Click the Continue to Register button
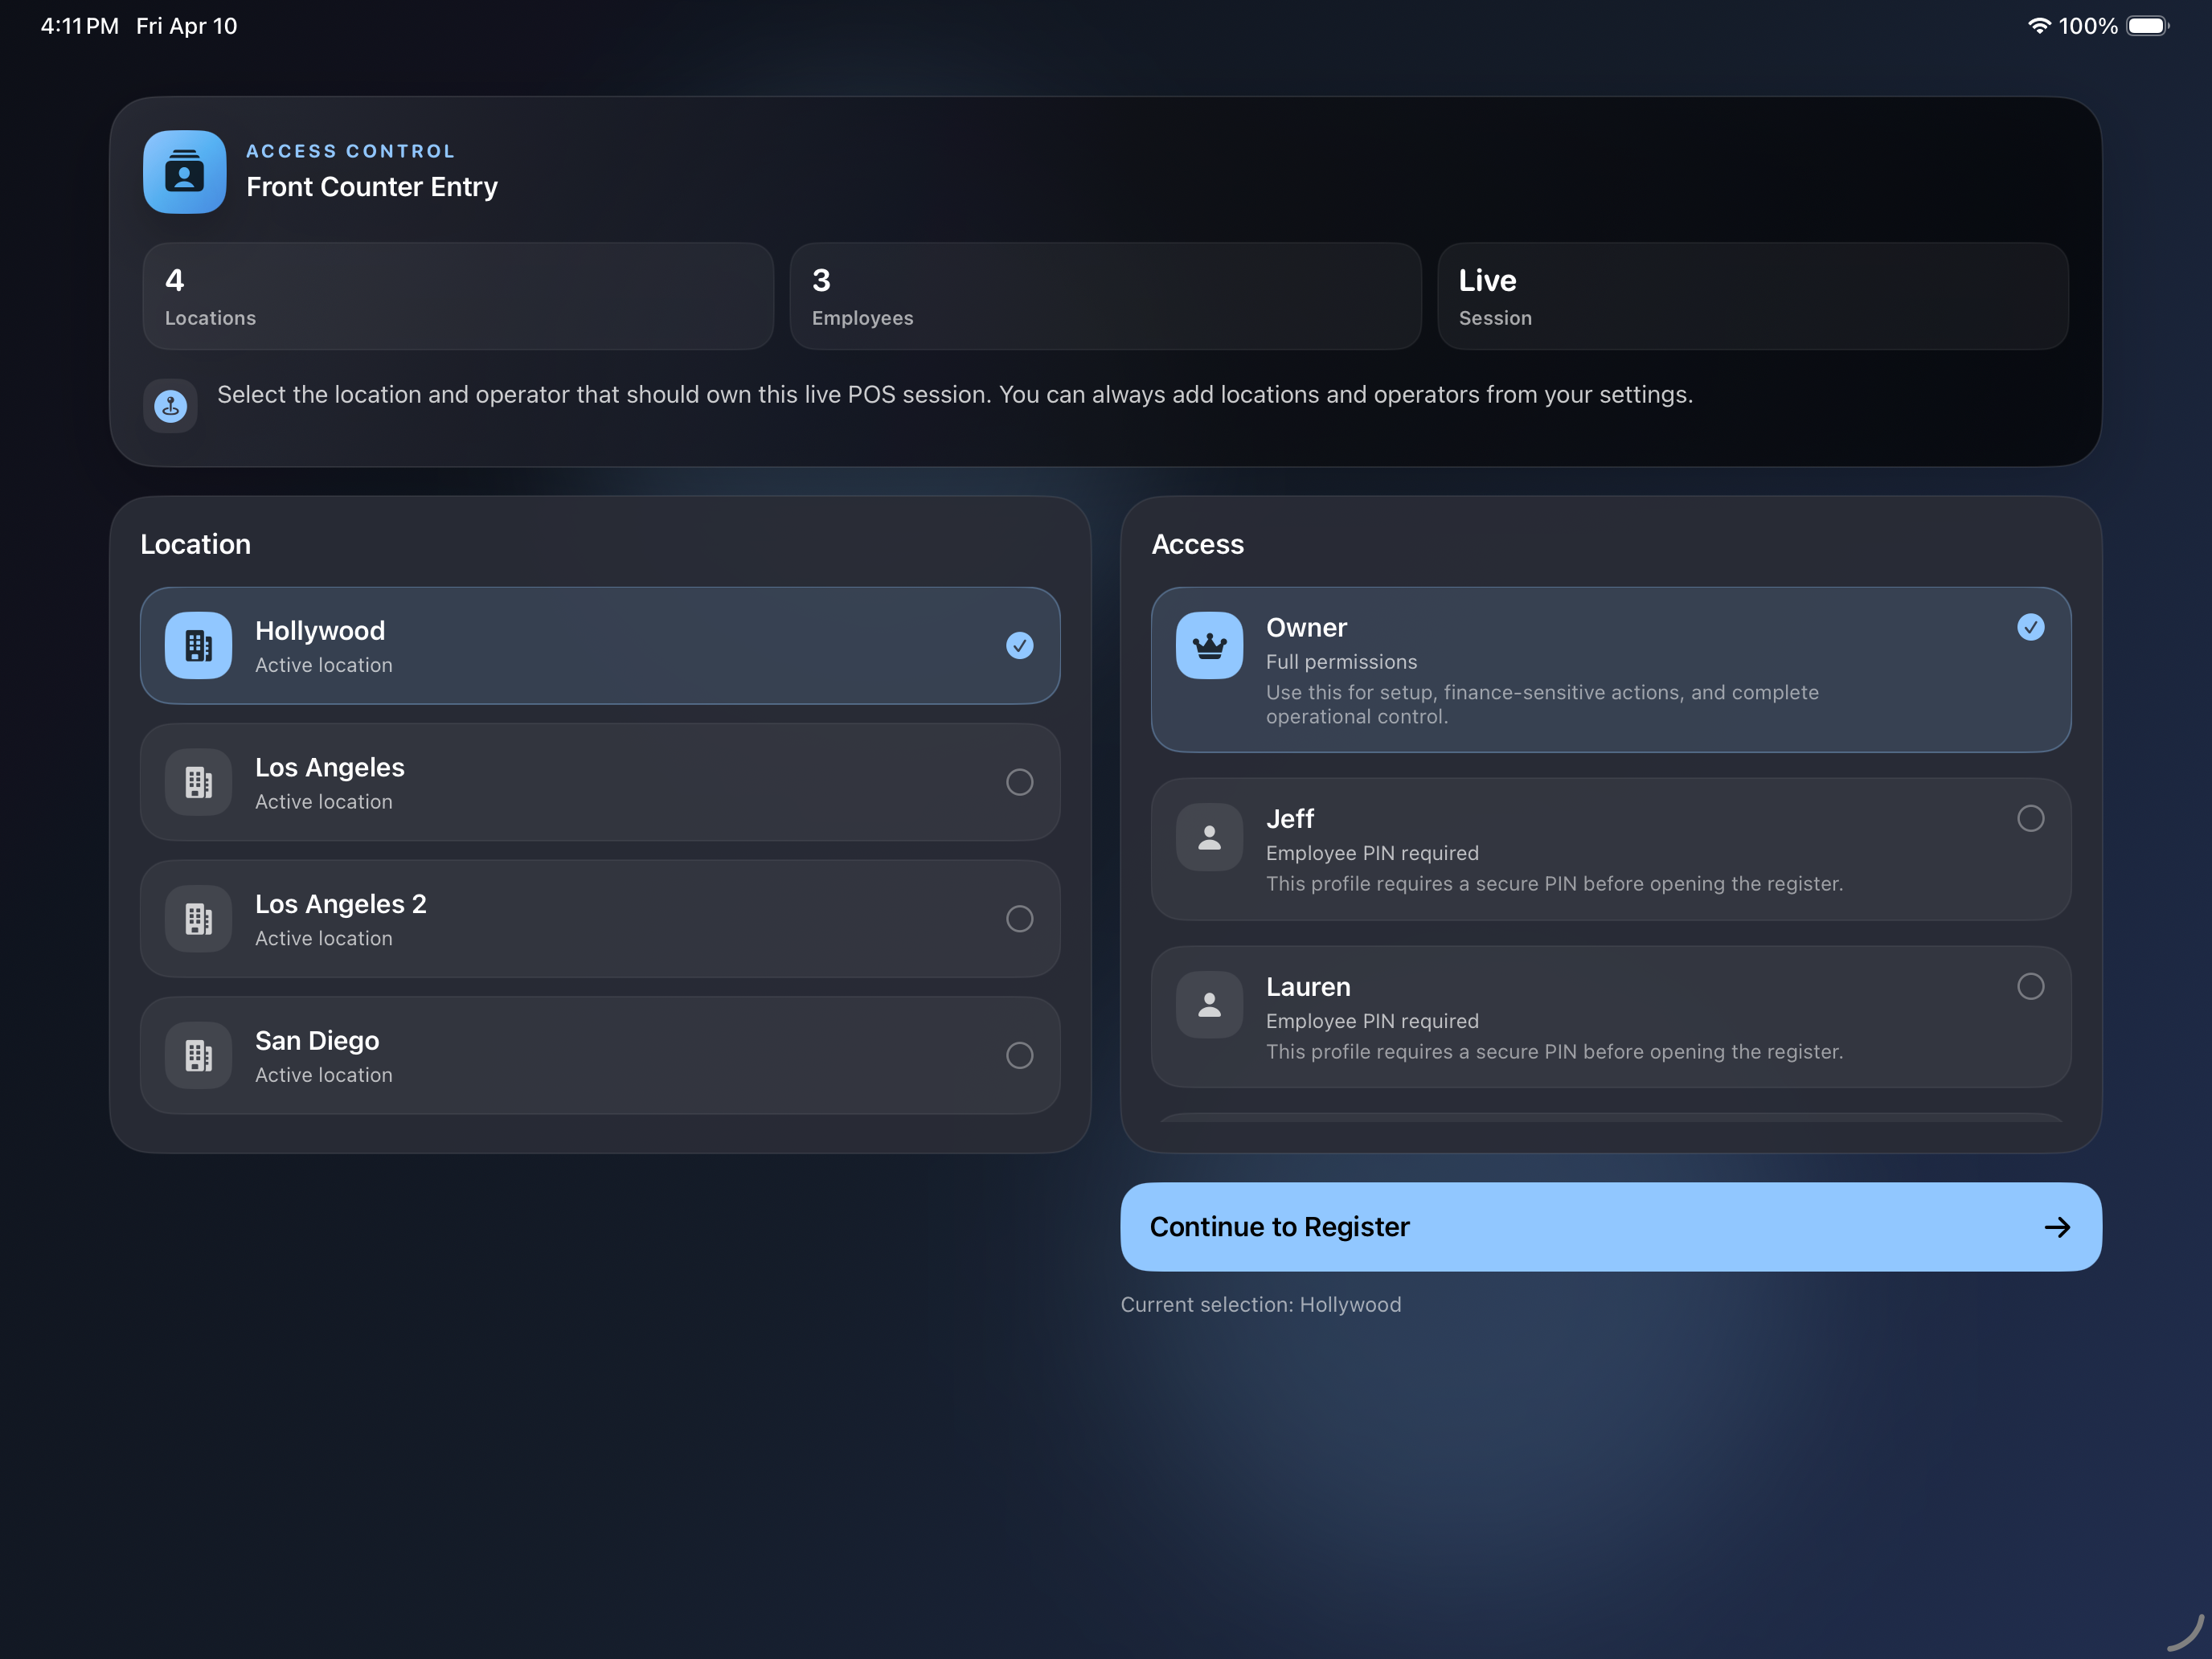 coord(1610,1227)
